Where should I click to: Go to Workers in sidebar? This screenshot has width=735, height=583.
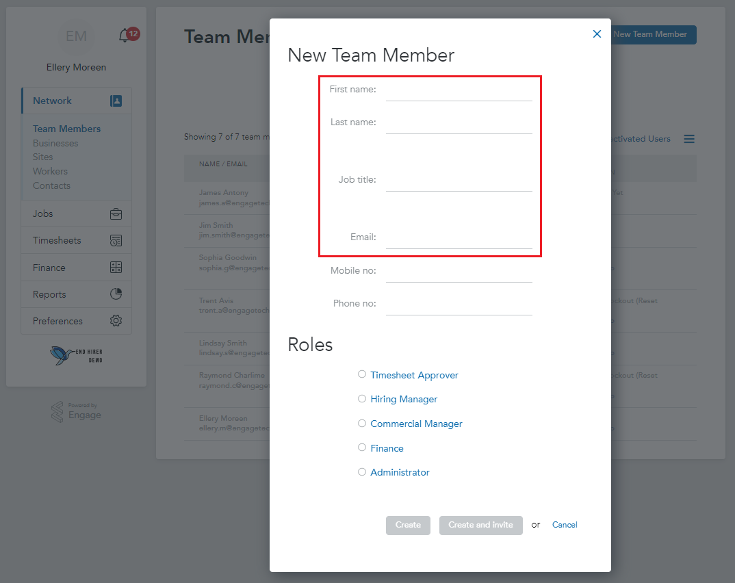50,172
